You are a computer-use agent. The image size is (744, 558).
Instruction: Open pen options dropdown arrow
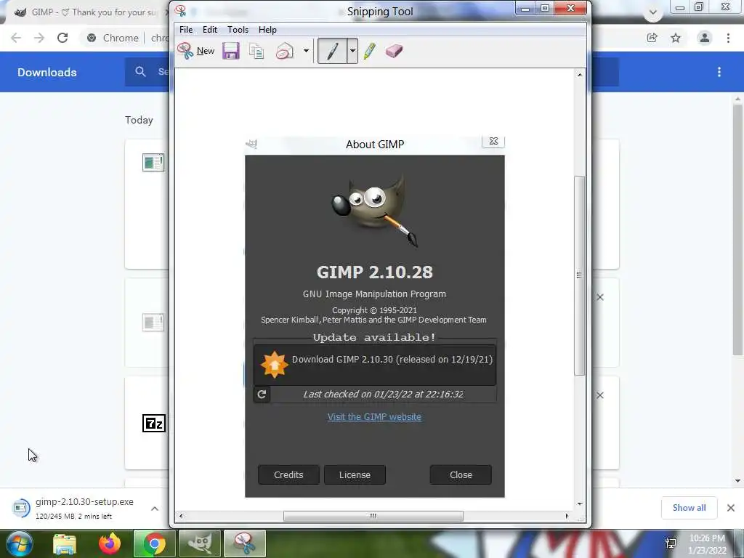(x=352, y=51)
